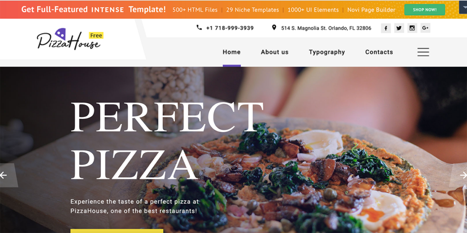This screenshot has width=467, height=233.
Task: Open the Typography menu item
Action: pos(327,52)
